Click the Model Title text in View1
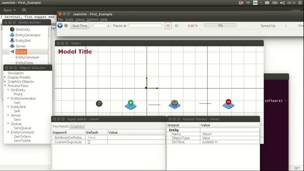 (x=75, y=52)
